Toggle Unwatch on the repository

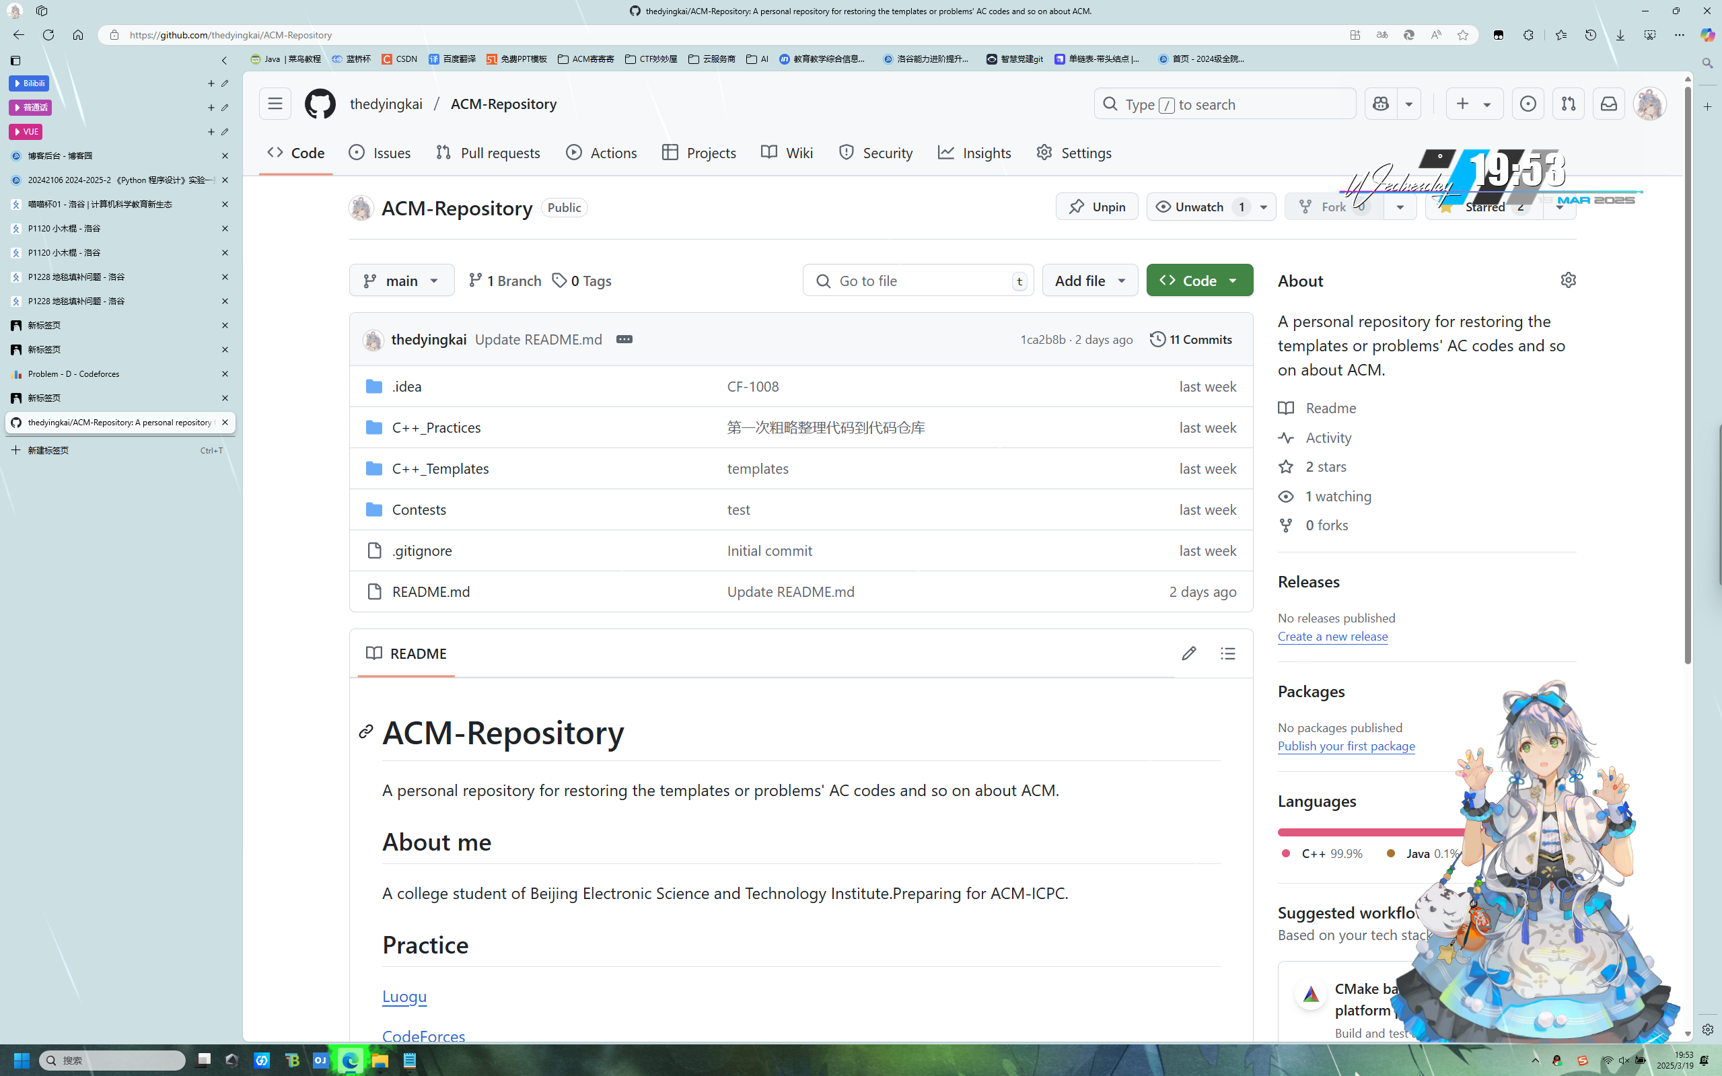pos(1200,207)
